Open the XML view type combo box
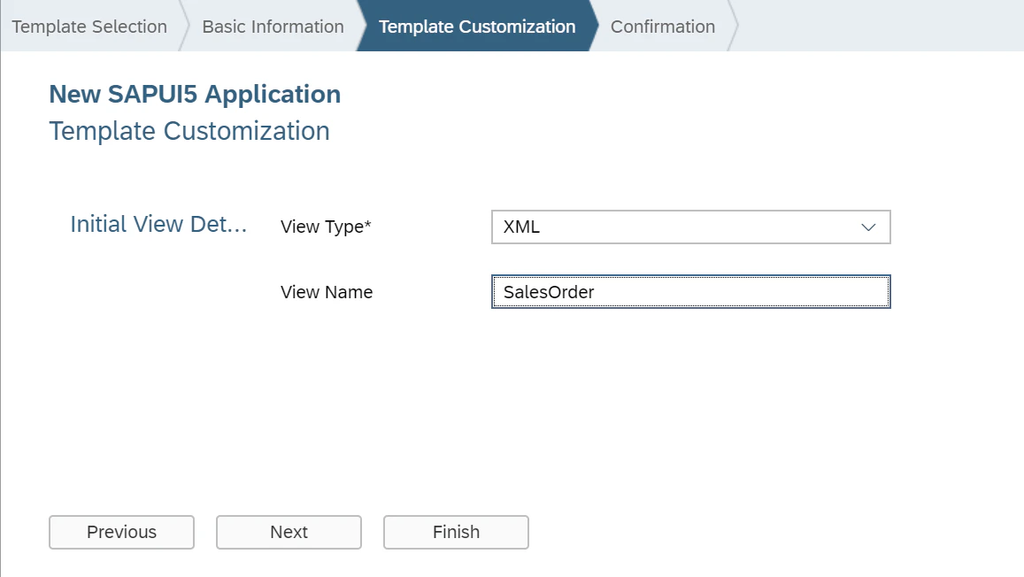 (x=691, y=227)
